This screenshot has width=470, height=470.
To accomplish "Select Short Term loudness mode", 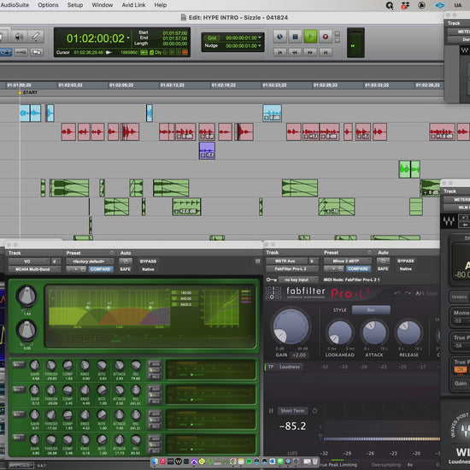I will point(292,411).
